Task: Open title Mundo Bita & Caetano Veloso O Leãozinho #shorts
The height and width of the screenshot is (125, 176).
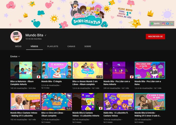Action: coord(86,114)
